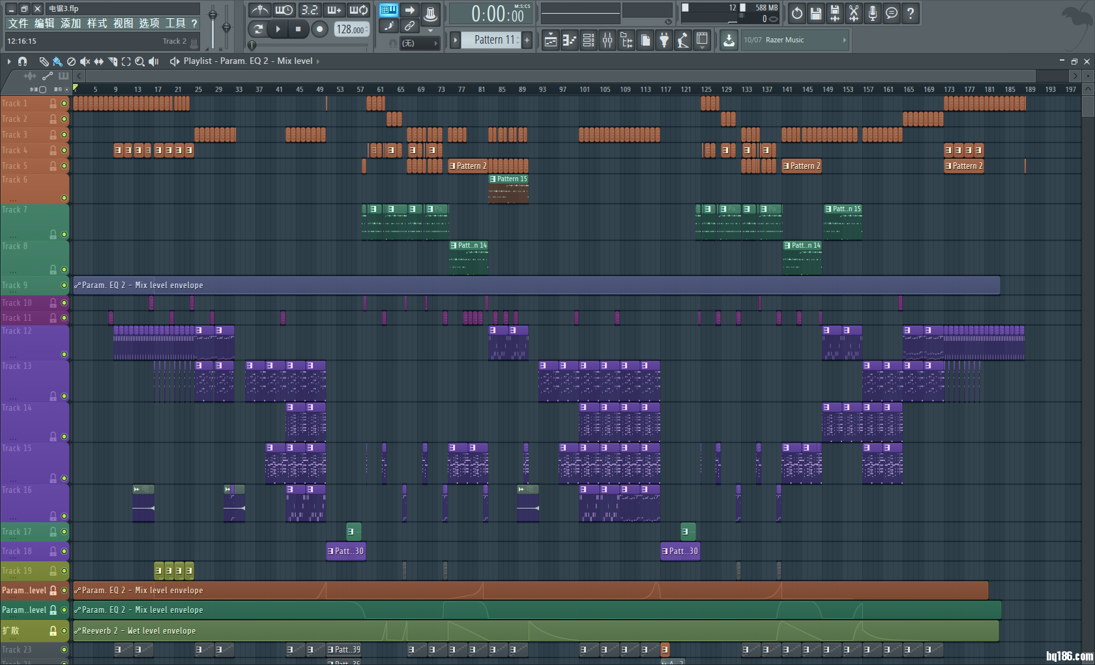The width and height of the screenshot is (1095, 665).
Task: Add new pattern with plus button
Action: click(x=527, y=40)
